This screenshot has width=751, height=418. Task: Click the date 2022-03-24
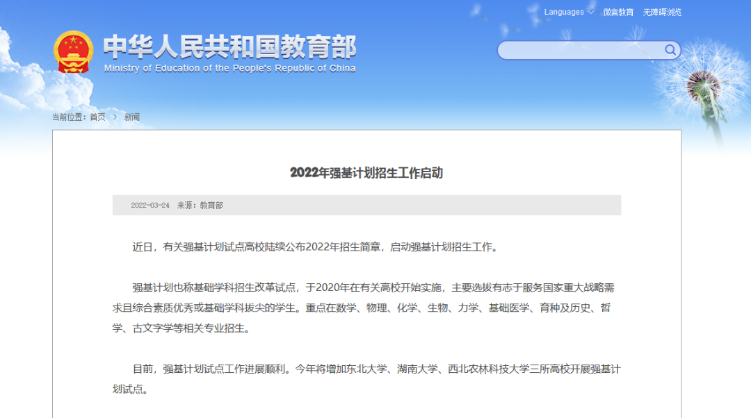[150, 205]
